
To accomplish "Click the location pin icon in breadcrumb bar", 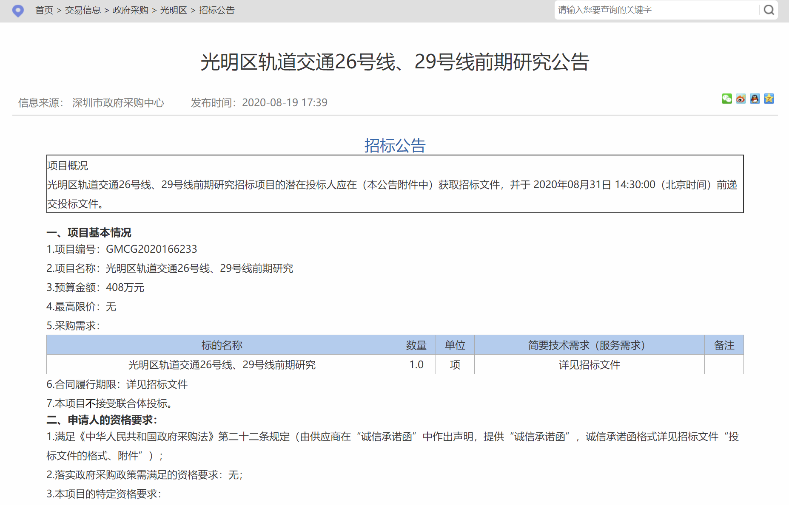I will coord(18,11).
